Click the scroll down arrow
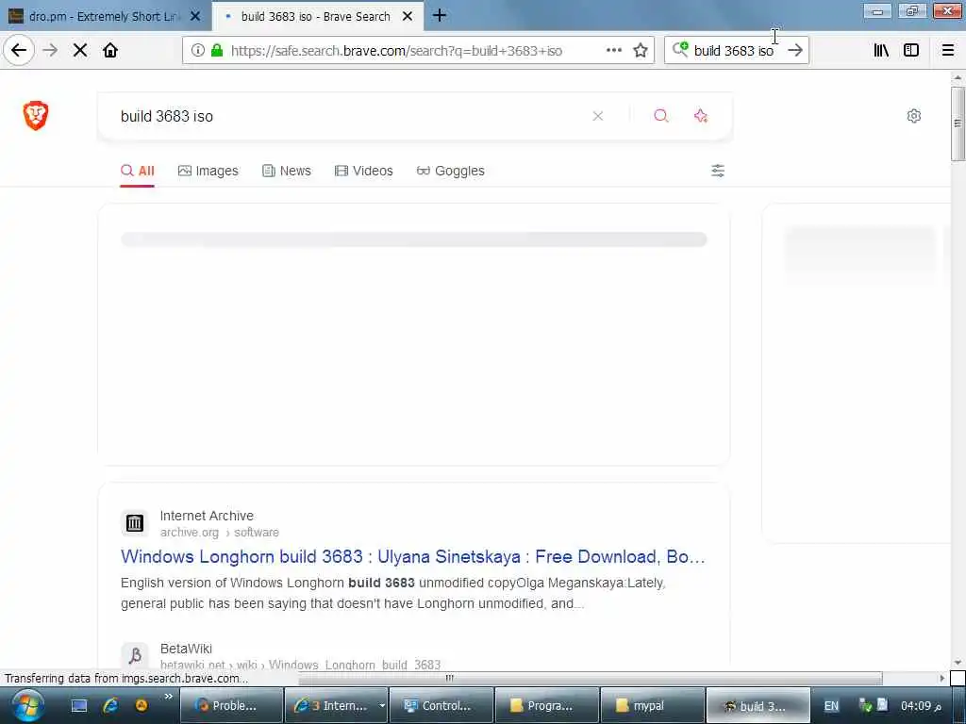 click(958, 663)
